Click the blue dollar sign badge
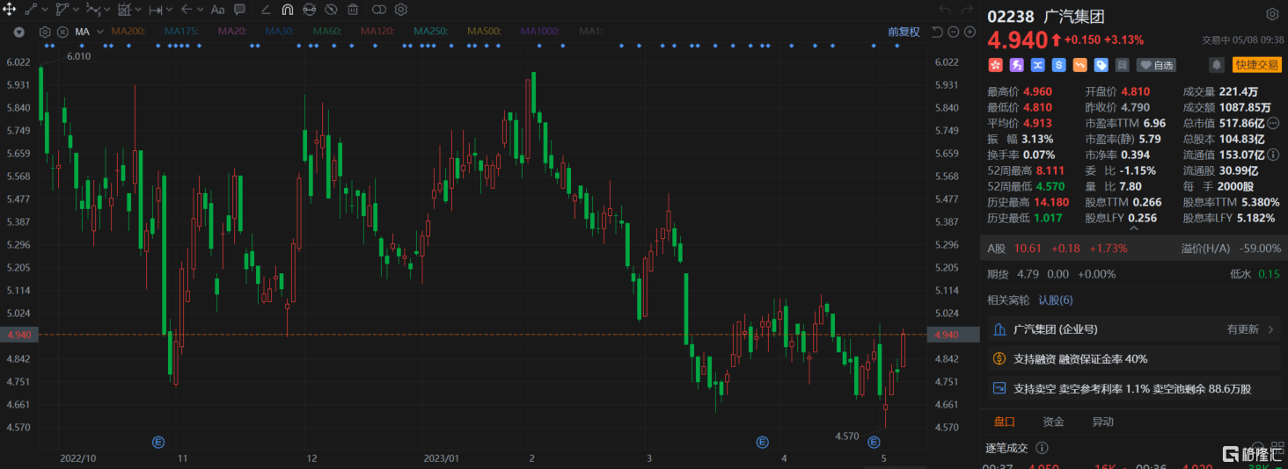 (x=1058, y=65)
